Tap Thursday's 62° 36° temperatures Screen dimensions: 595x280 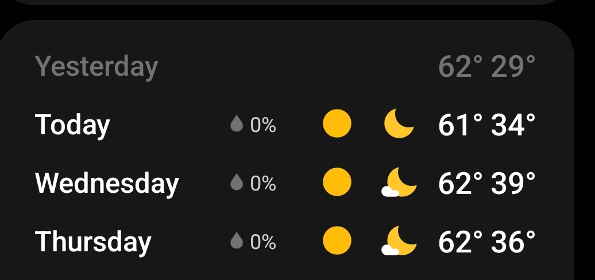[x=486, y=242]
